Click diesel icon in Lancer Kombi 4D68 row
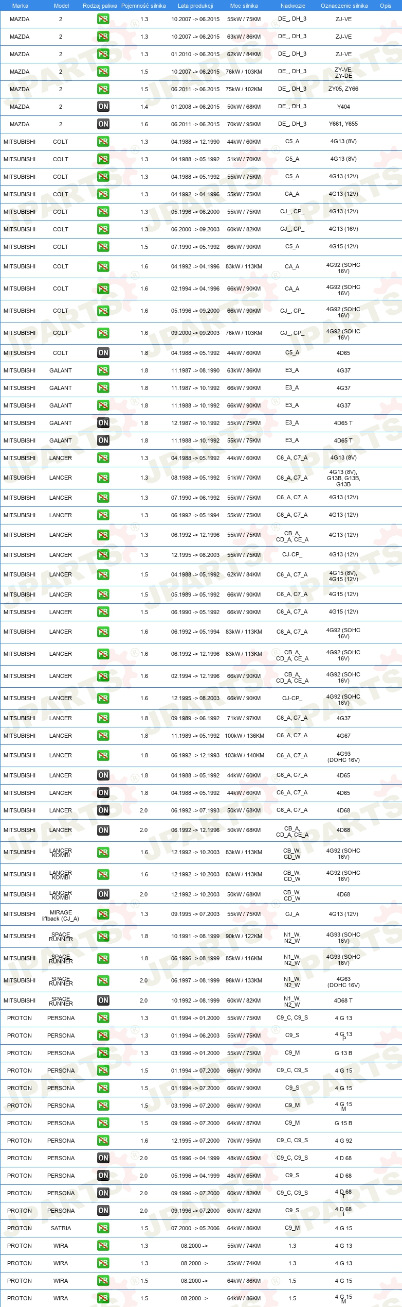This screenshot has height=1307, width=402. click(x=103, y=894)
